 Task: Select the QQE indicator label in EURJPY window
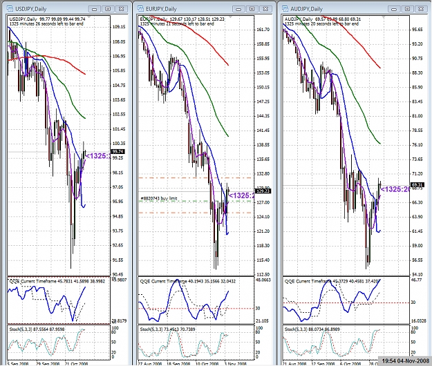188,281
